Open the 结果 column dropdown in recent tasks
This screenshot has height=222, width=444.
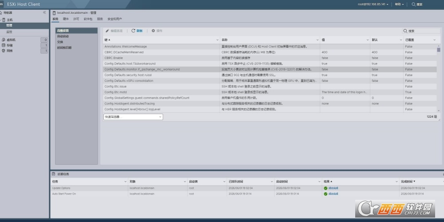(396, 181)
